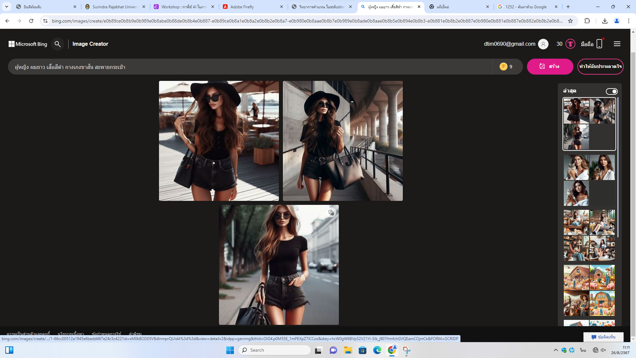
Task: Expand the tab search dropdown arrow
Action: pos(7,7)
